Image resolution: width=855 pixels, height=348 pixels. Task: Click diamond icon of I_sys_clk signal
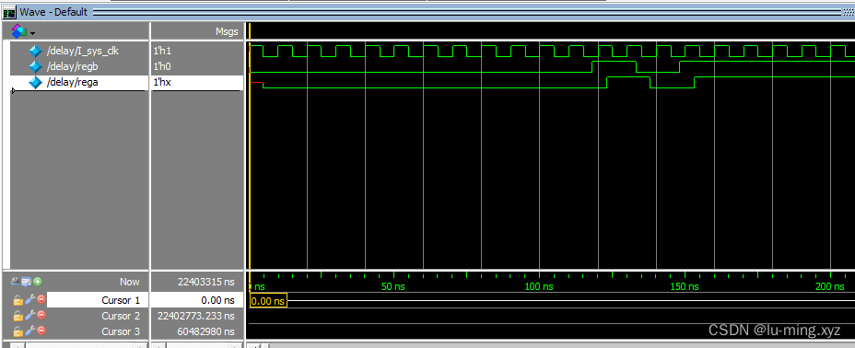35,51
